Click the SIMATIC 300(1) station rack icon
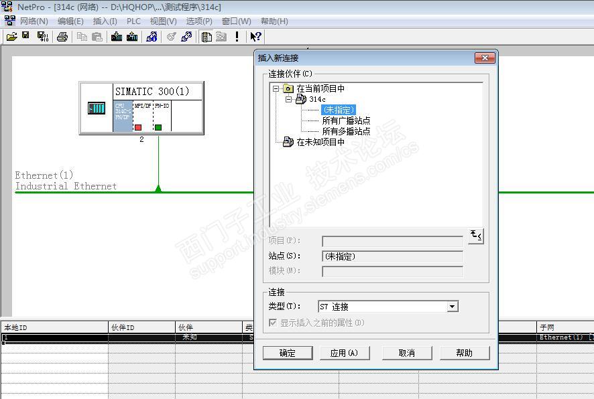The image size is (594, 399). (97, 108)
